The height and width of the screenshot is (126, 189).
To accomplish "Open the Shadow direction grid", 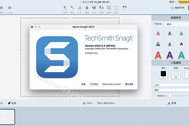I will click(187, 74).
